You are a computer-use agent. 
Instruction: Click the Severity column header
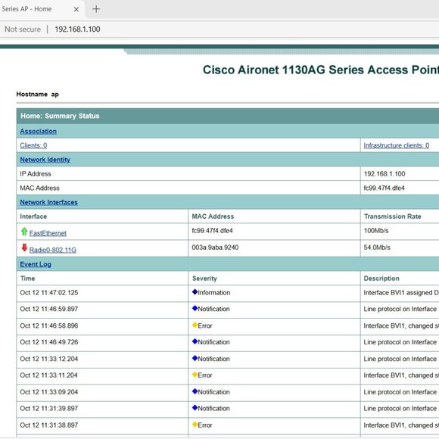tap(204, 279)
